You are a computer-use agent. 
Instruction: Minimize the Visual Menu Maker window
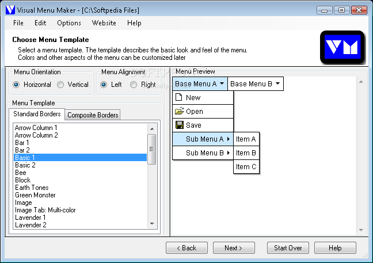(x=325, y=10)
